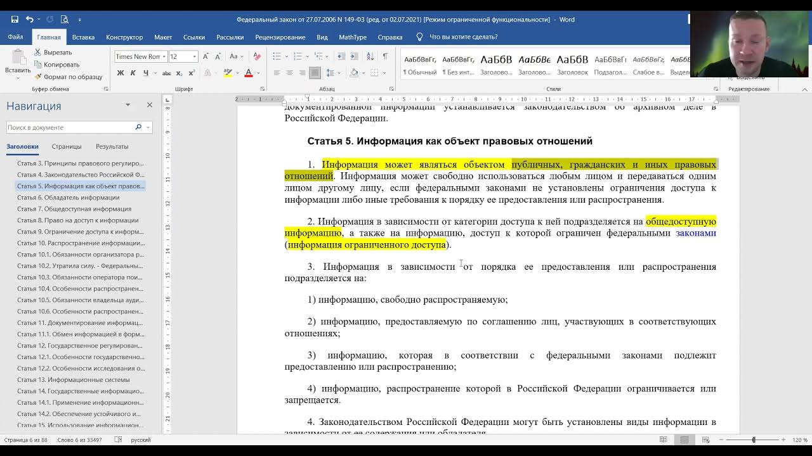Decrease font size with the smaller A icon
The width and height of the screenshot is (812, 456).
pos(218,56)
